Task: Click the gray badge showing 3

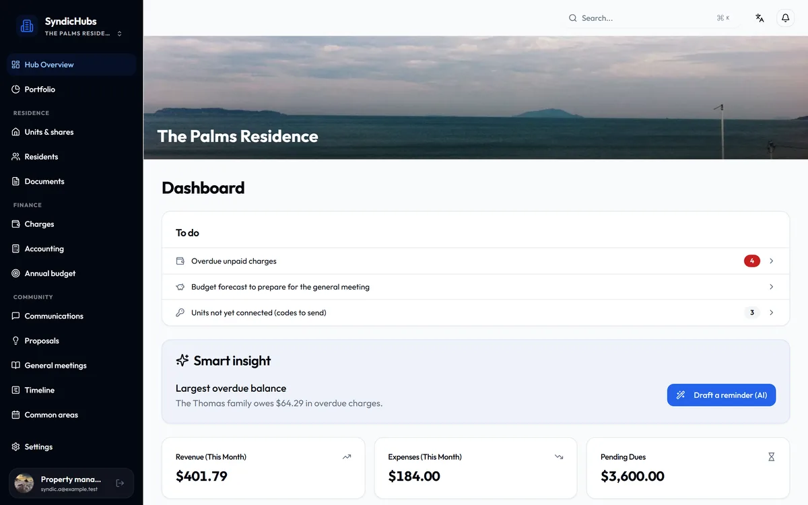Action: point(752,312)
